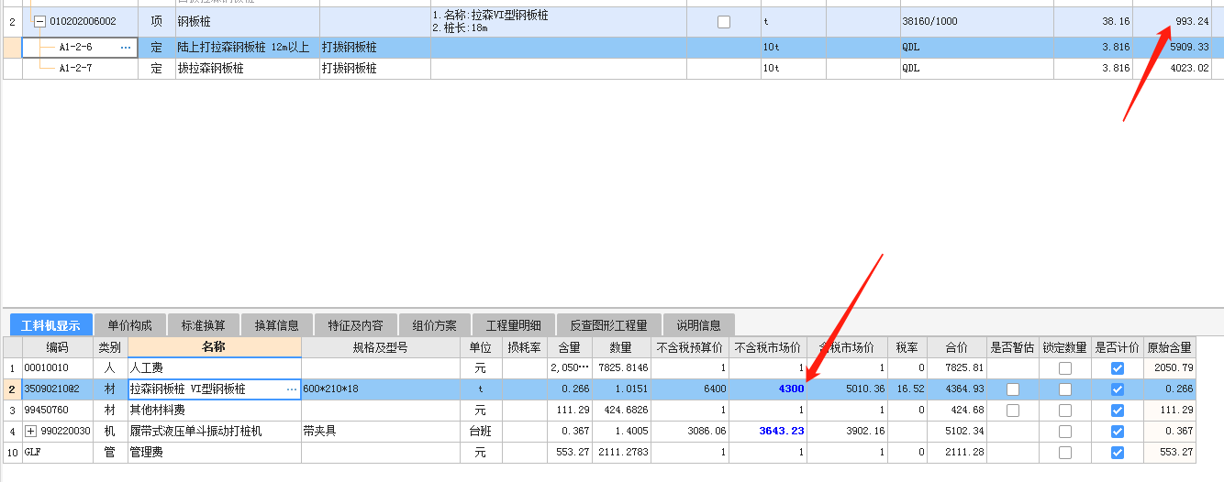This screenshot has width=1224, height=482.
Task: Click quantity cell 2111.2783
Action: pyautogui.click(x=622, y=453)
